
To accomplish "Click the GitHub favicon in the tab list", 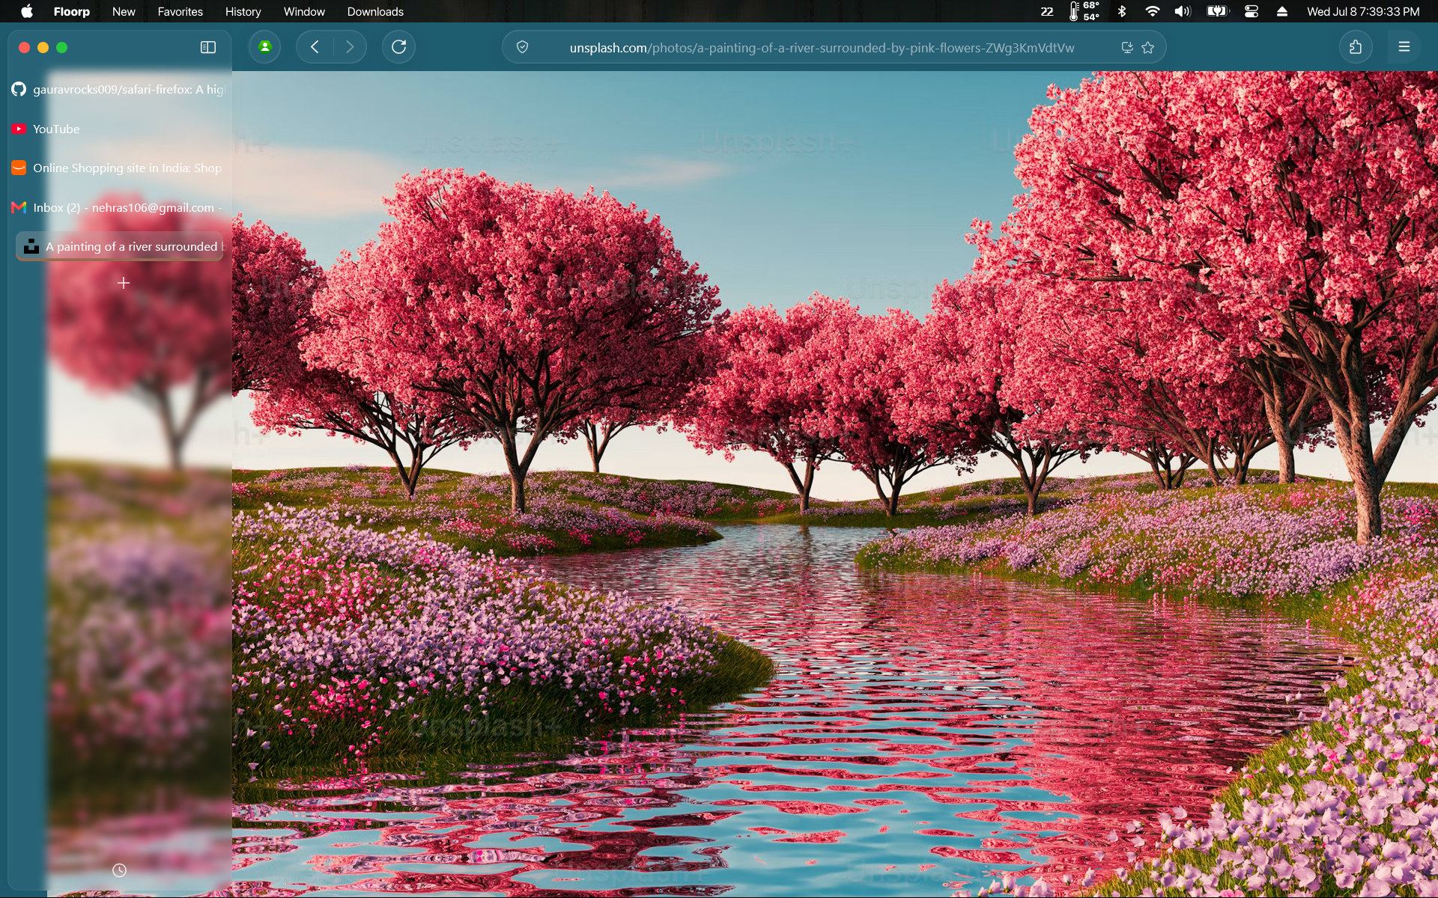I will pos(19,89).
